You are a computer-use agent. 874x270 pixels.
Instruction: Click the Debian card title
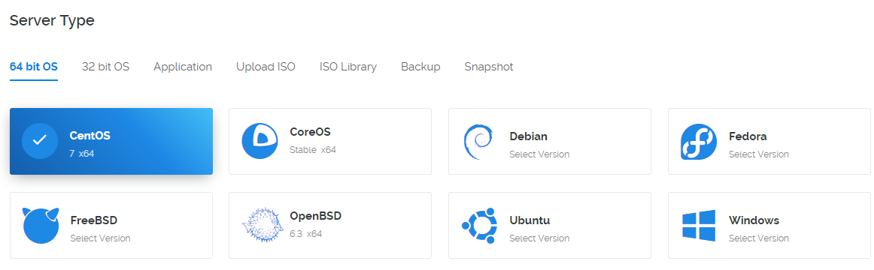coord(529,136)
